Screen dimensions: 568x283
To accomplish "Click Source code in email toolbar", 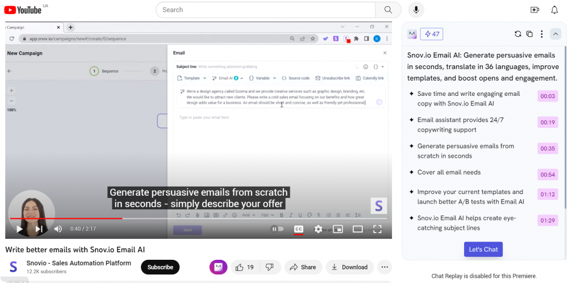I will click(x=295, y=78).
